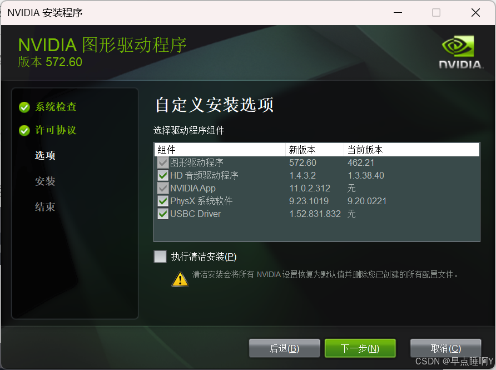
Task: Click the yellow warning triangle icon
Action: point(180,279)
